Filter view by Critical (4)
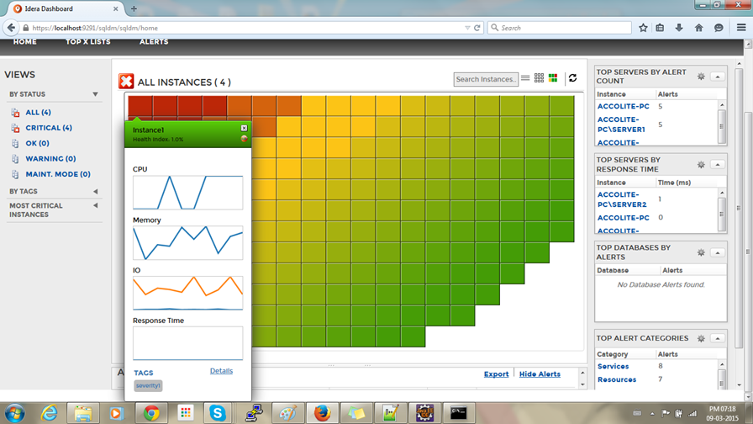 point(49,127)
